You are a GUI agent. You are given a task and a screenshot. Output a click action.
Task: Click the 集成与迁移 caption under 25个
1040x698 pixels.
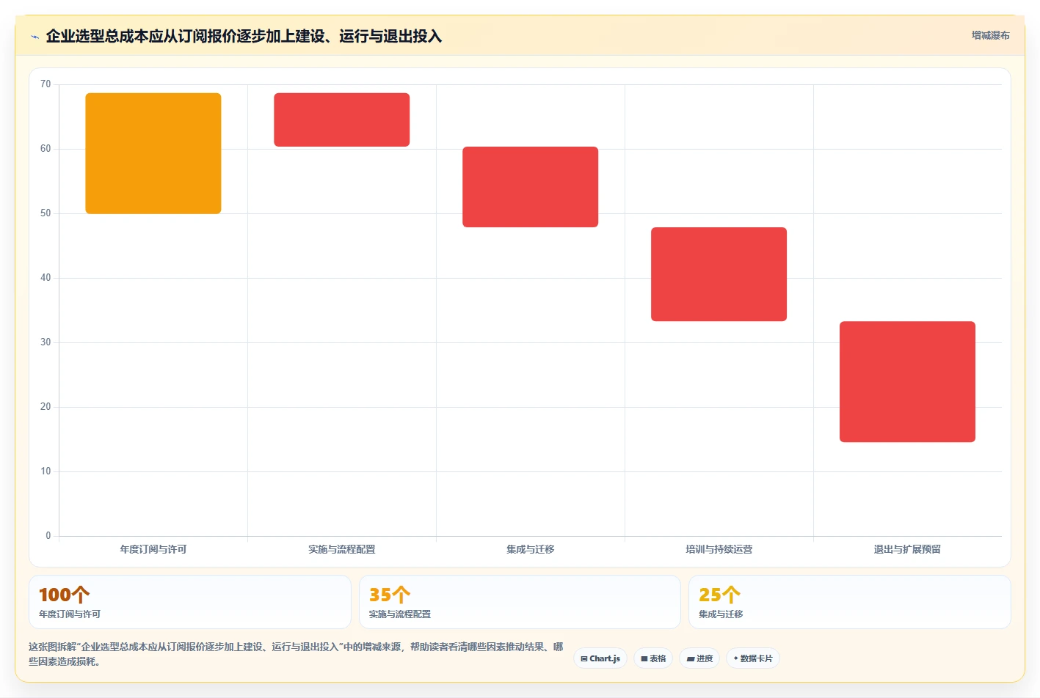[x=721, y=614]
